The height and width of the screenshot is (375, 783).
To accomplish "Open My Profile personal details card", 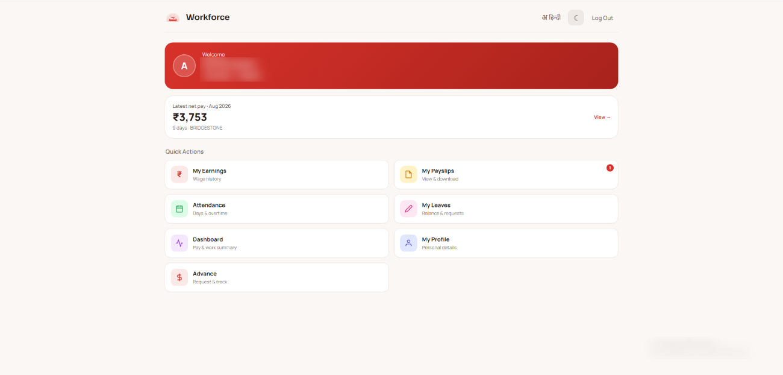I will [506, 243].
